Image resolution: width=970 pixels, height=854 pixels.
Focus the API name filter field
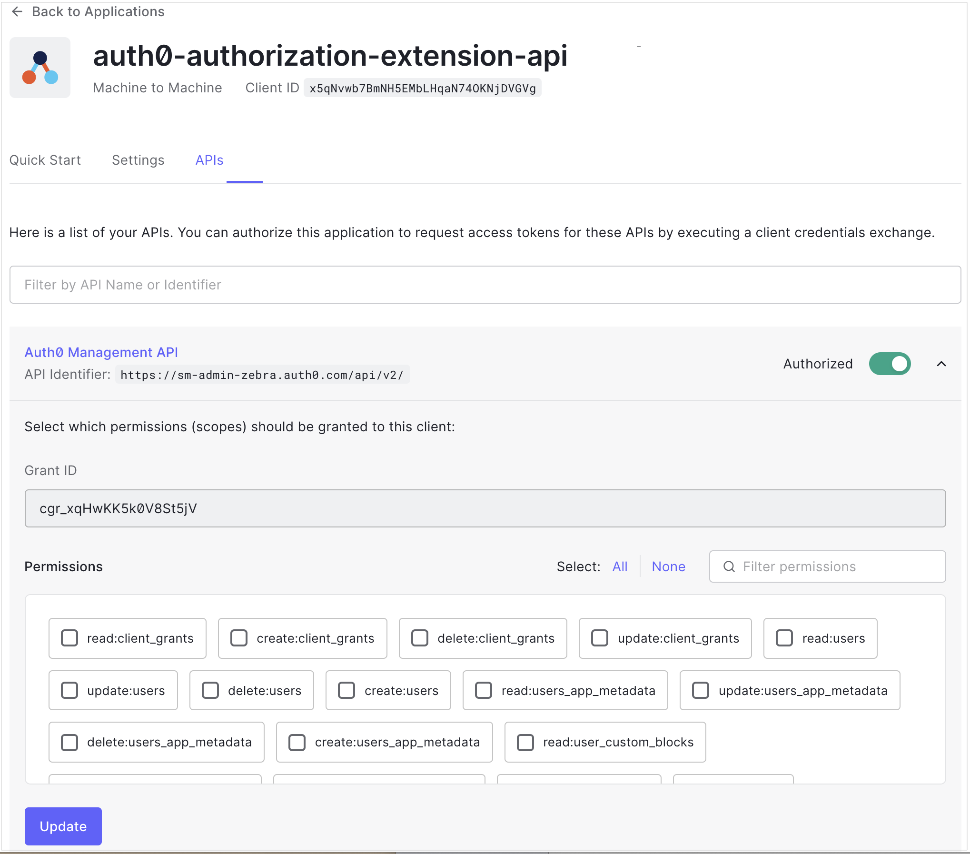[x=485, y=285]
